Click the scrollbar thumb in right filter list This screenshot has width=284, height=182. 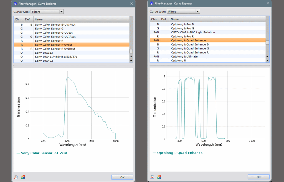[268, 43]
